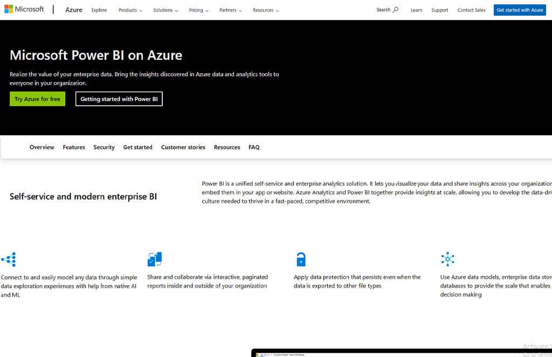Open the Resources dropdown in header
The height and width of the screenshot is (357, 552).
coord(266,10)
